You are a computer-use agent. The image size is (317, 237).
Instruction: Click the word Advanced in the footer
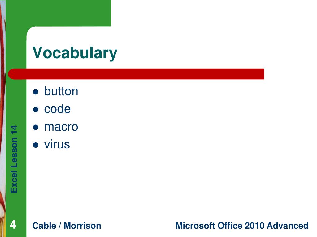pos(288,226)
